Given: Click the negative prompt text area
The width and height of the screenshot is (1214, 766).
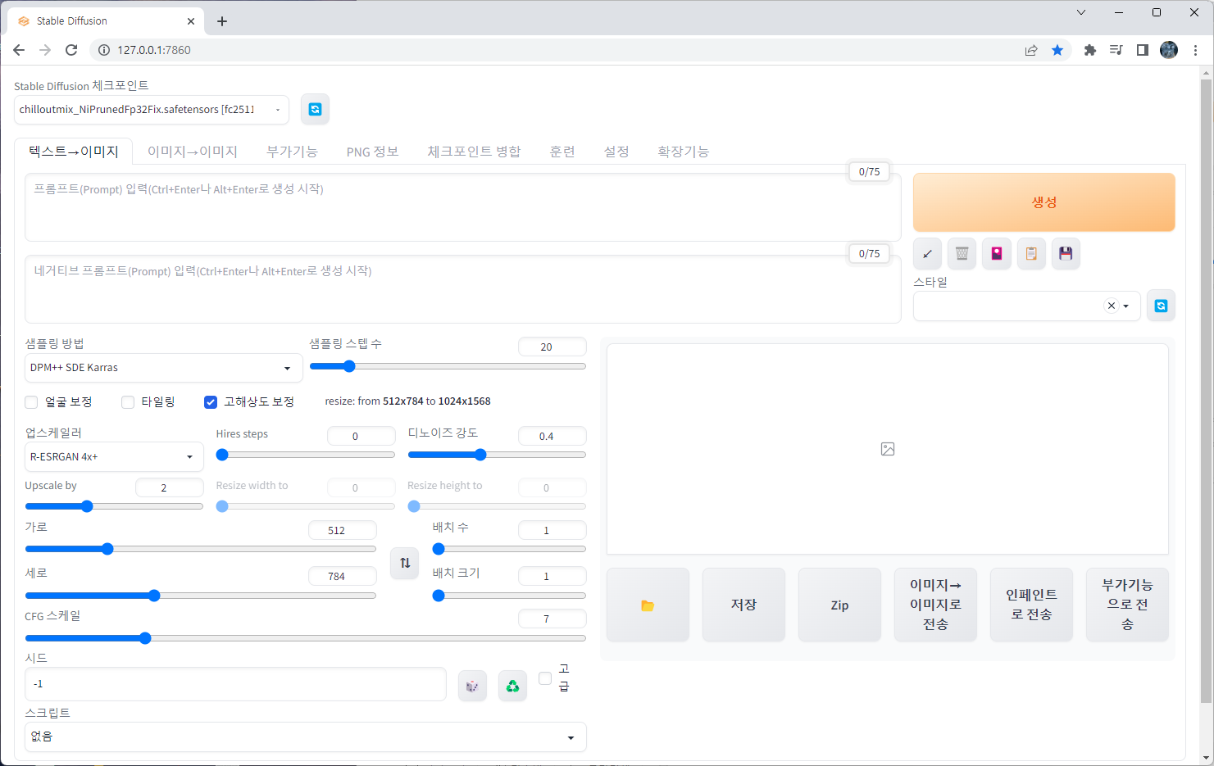Looking at the screenshot, I should pos(463,289).
